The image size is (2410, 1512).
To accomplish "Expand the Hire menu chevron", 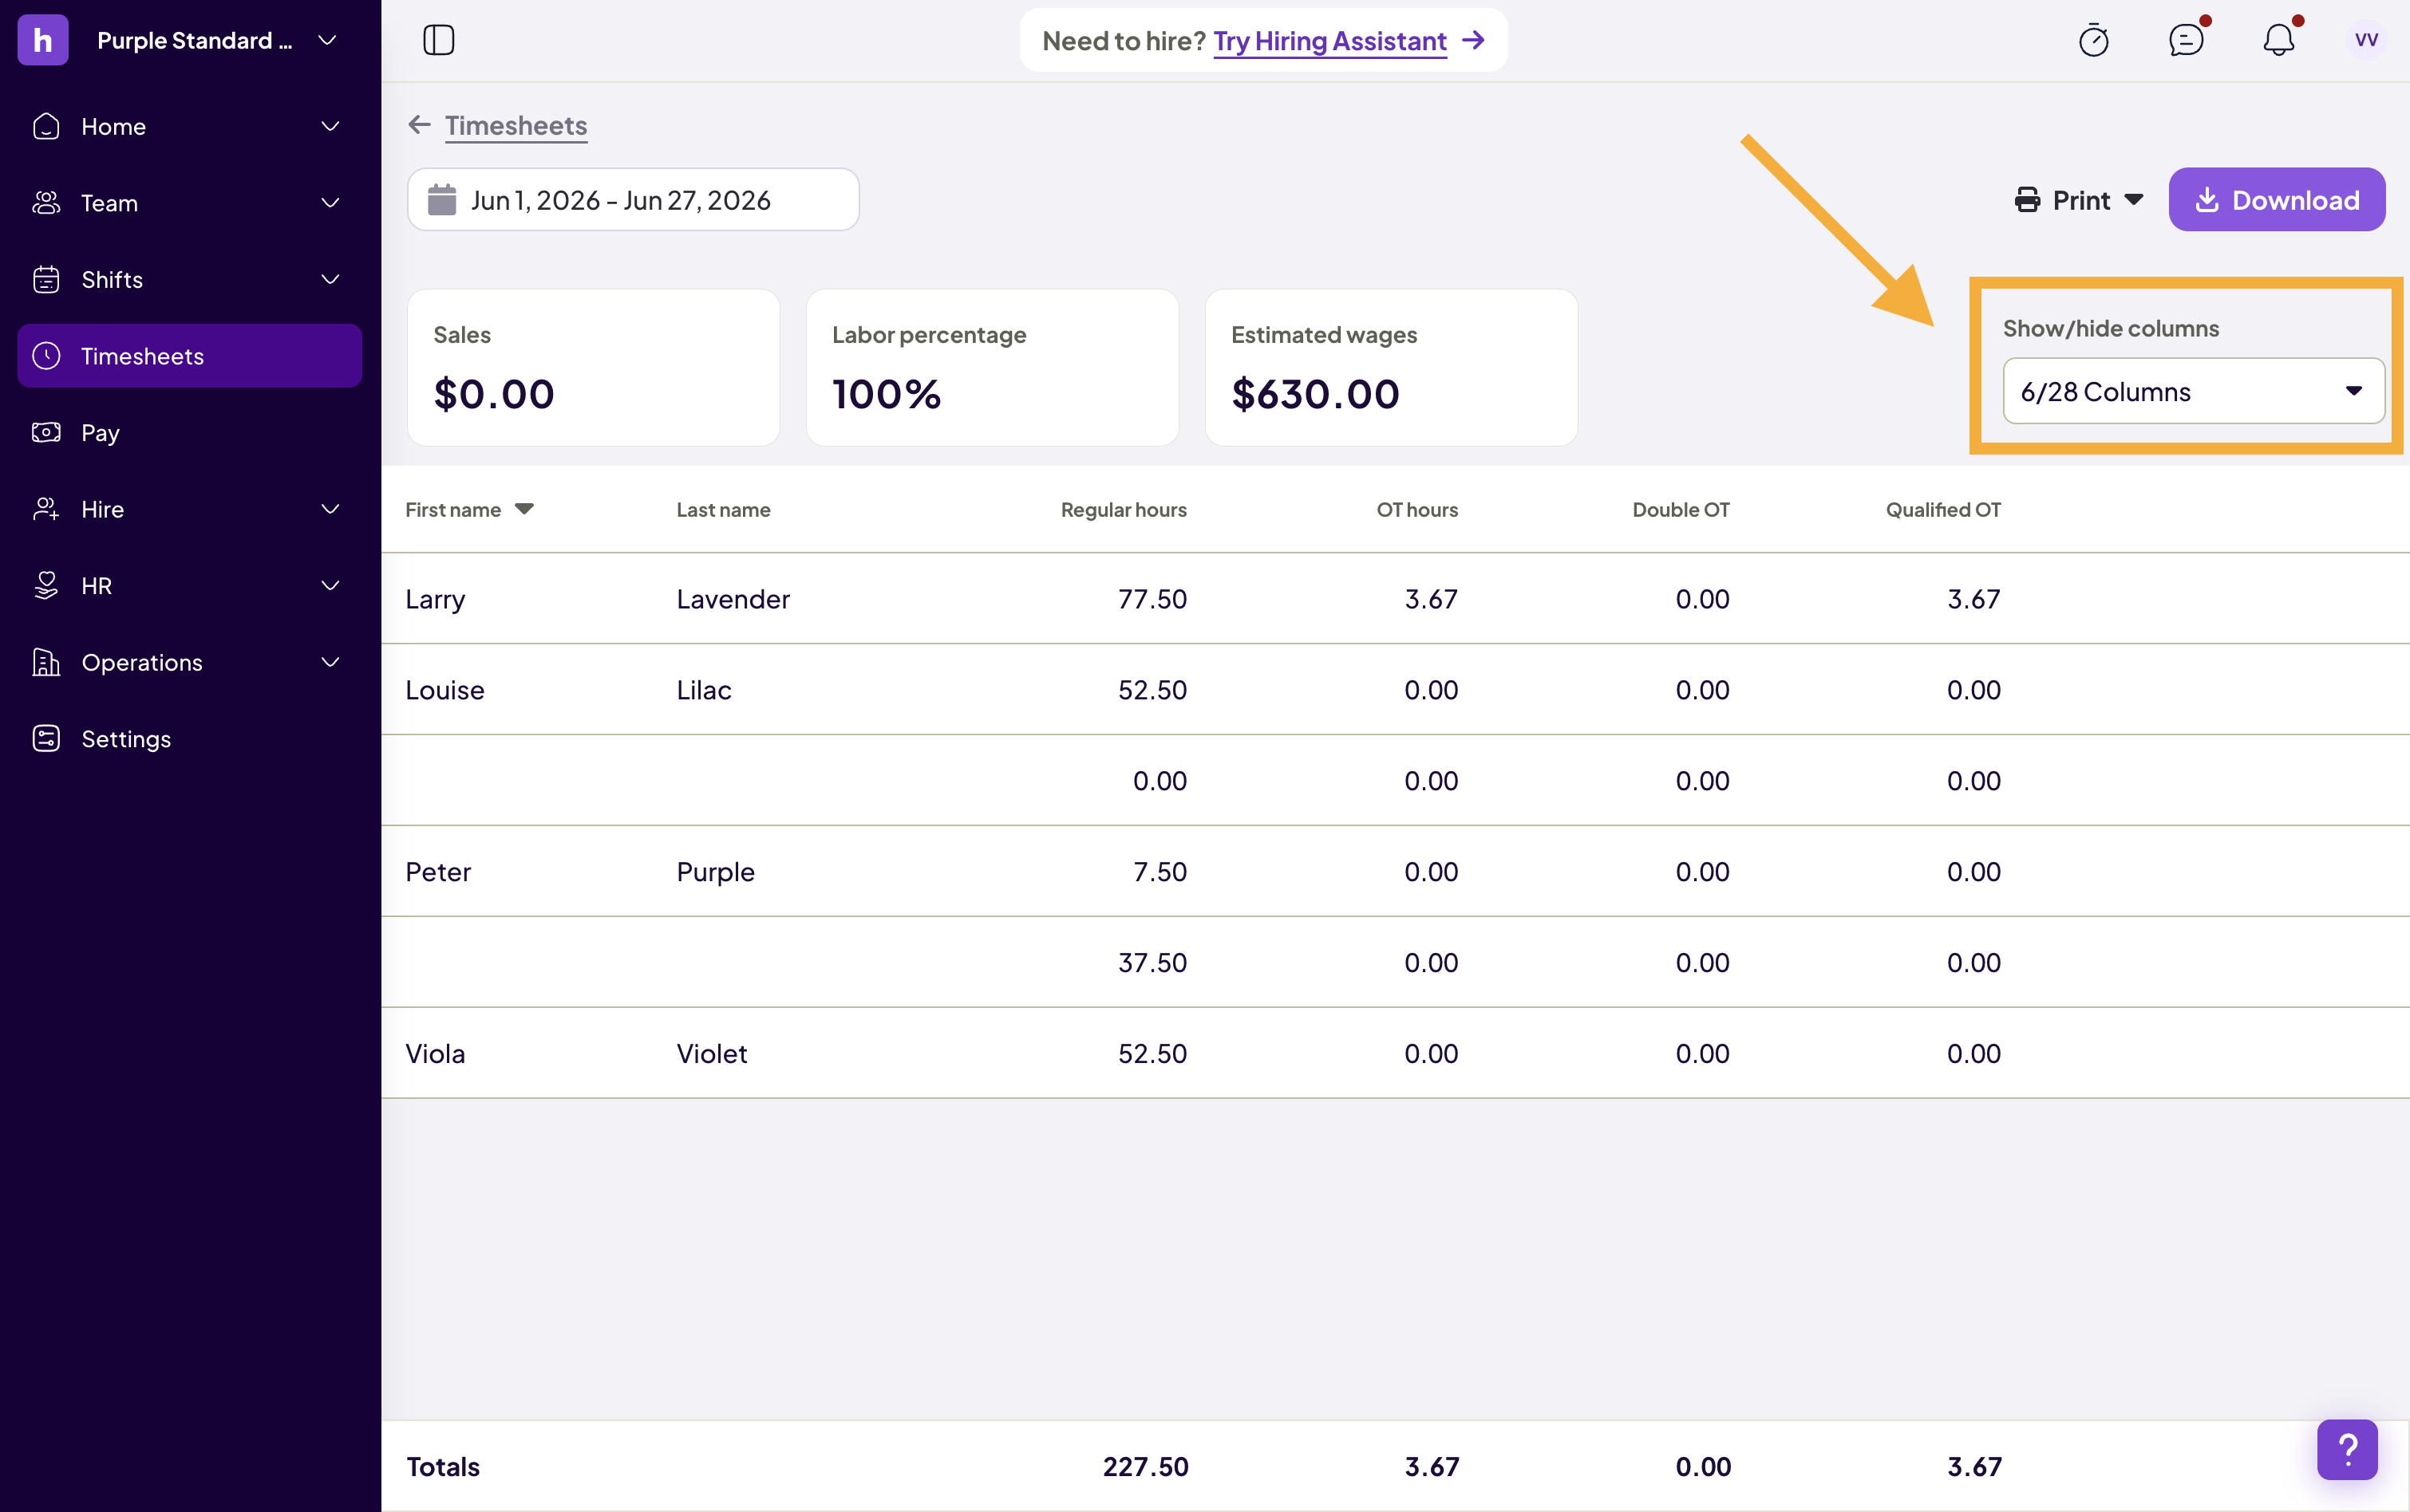I will tap(330, 509).
